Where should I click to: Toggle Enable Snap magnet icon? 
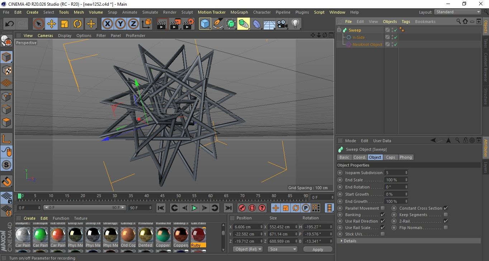coord(6,181)
